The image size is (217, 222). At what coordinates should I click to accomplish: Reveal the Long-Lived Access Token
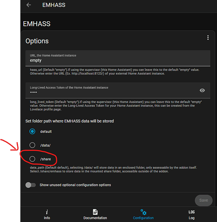point(202,90)
